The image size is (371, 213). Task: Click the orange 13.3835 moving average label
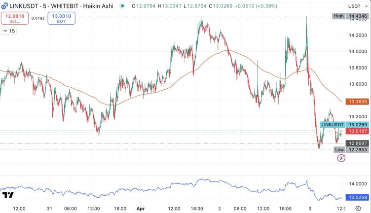coord(358,102)
